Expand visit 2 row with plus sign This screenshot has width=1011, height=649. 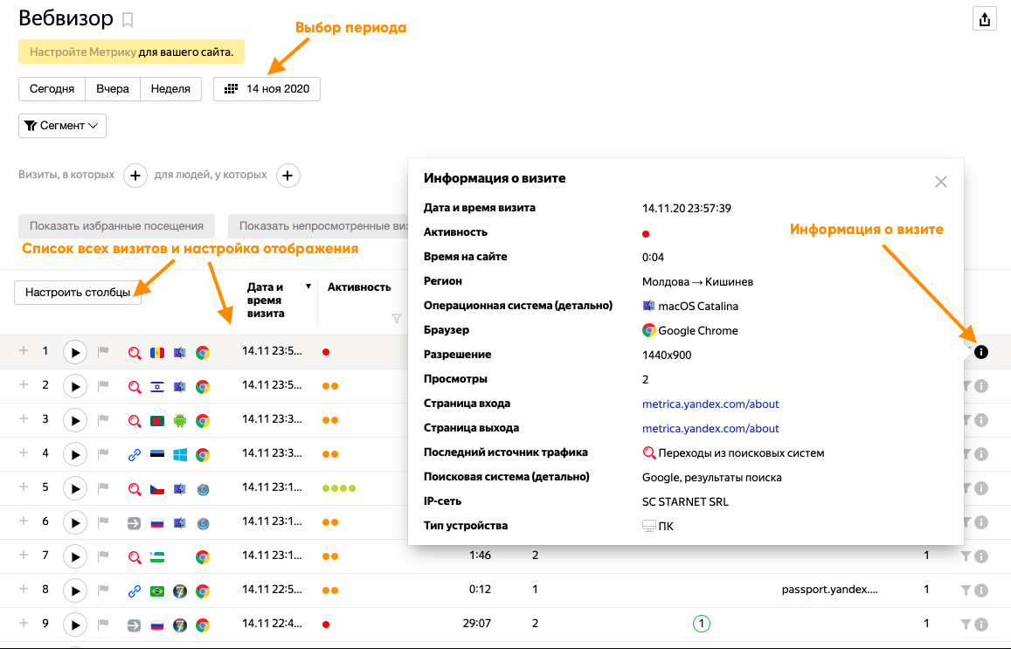click(x=24, y=384)
